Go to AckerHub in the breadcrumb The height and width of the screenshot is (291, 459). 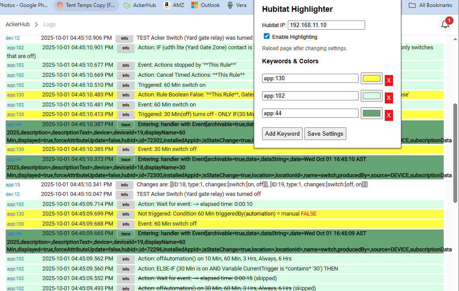click(17, 24)
